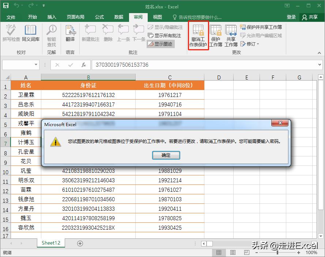The image size is (325, 257).
Task: Click the 登录 sign-in link
Action: 292,17
